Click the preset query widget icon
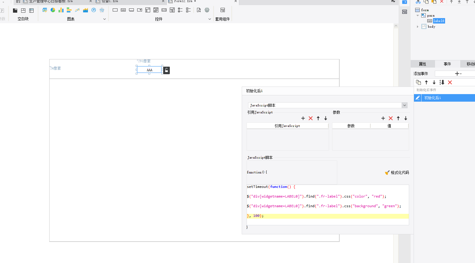The image size is (475, 263). coord(199,10)
